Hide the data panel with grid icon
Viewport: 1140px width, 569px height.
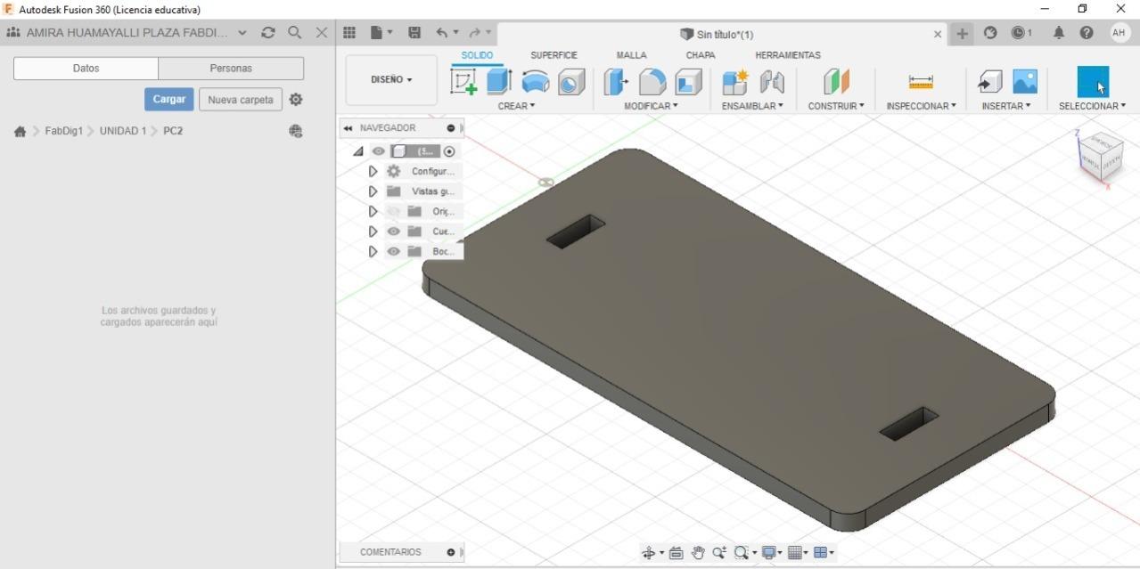pos(349,33)
